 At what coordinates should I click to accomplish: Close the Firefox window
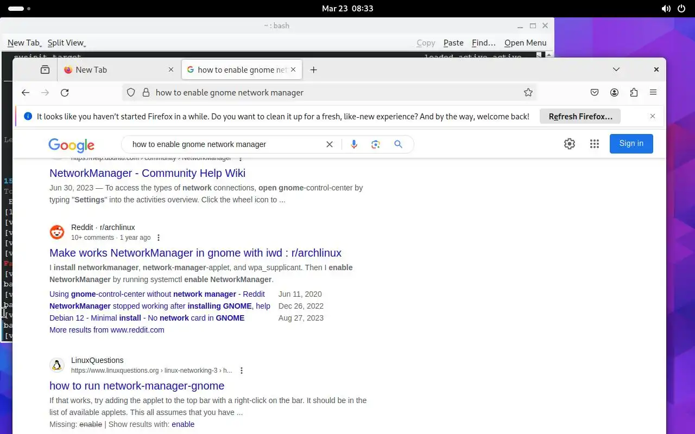656,69
